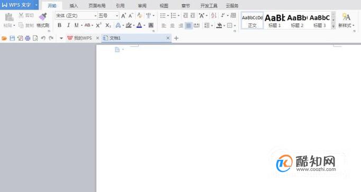Viewport: 361px width, 192px height.
Task: Click the Format Painter brush icon
Action: tap(43, 16)
